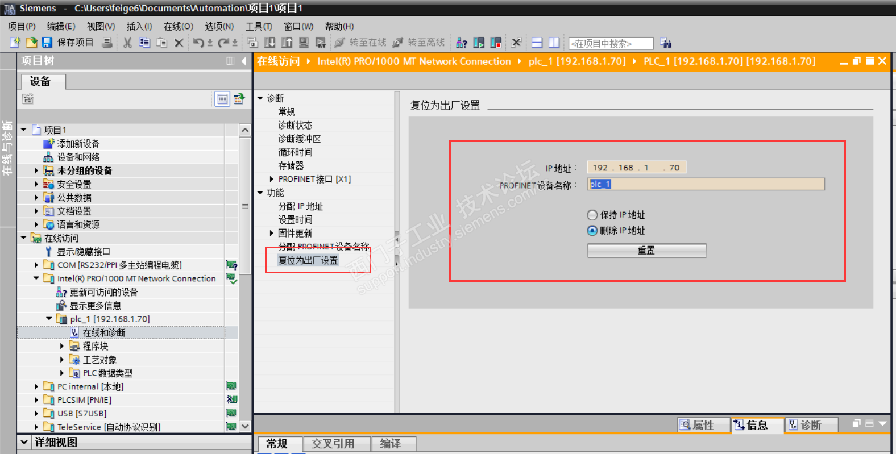
Task: Click the Redo arrow icon
Action: tap(223, 43)
